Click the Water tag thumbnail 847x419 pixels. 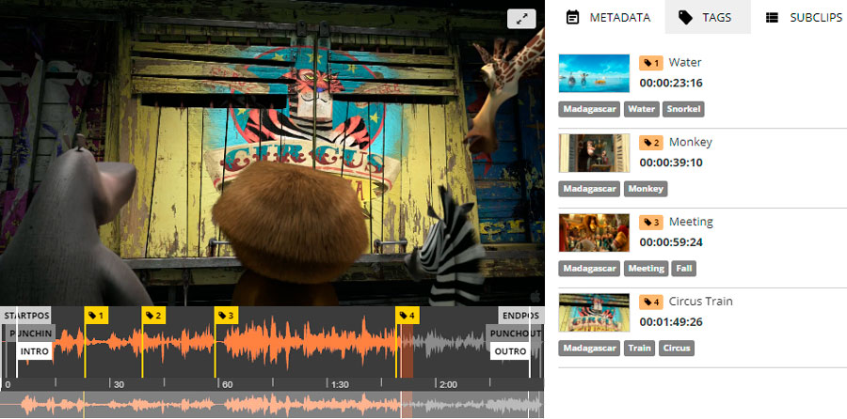coord(594,73)
